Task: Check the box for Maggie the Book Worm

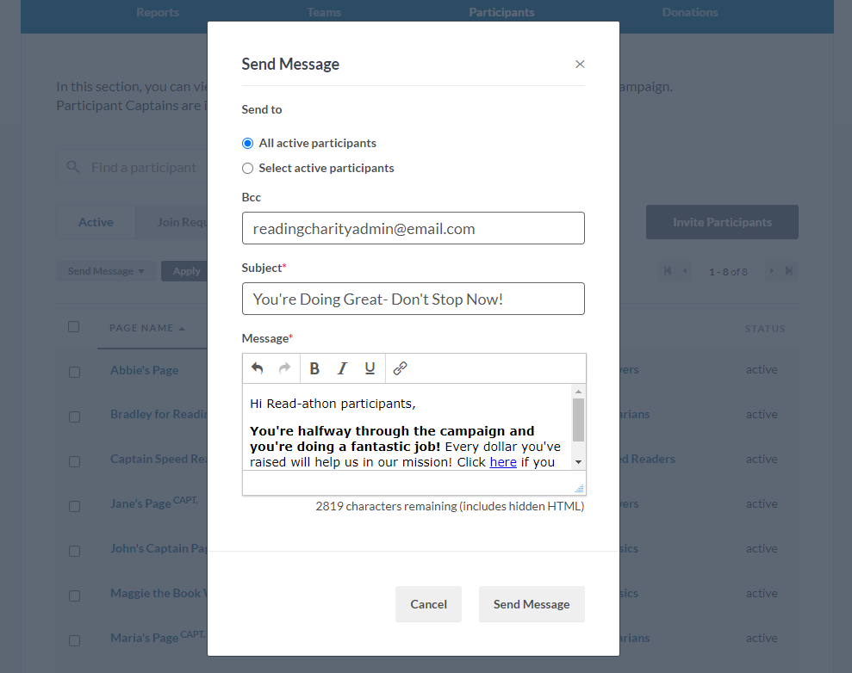Action: pos(74,596)
